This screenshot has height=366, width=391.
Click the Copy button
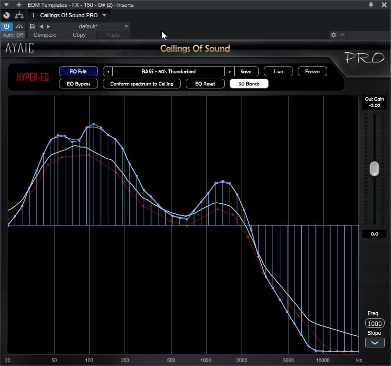[79, 35]
